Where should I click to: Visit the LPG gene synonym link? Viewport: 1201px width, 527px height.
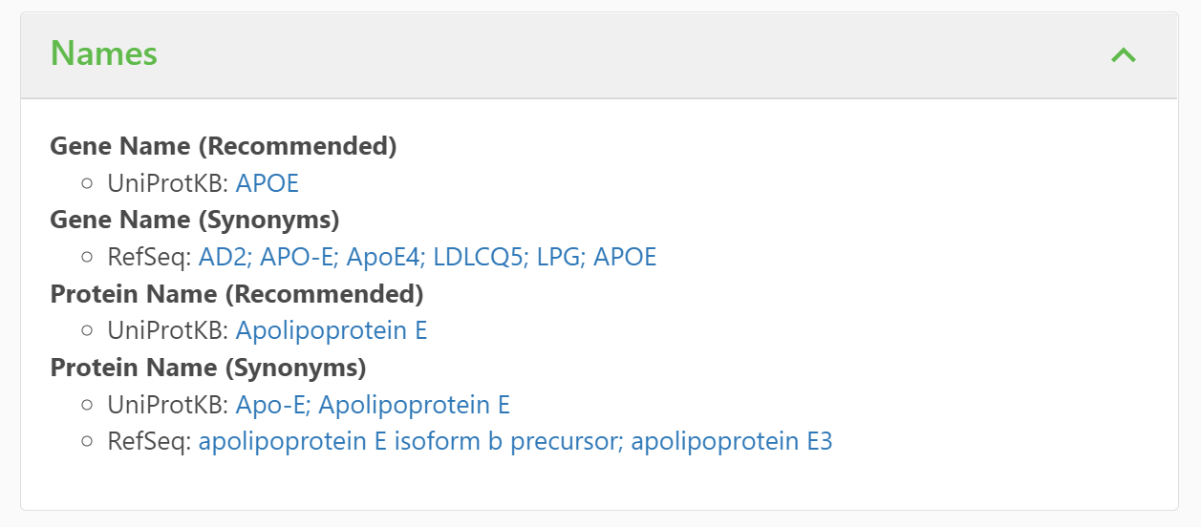click(x=558, y=257)
